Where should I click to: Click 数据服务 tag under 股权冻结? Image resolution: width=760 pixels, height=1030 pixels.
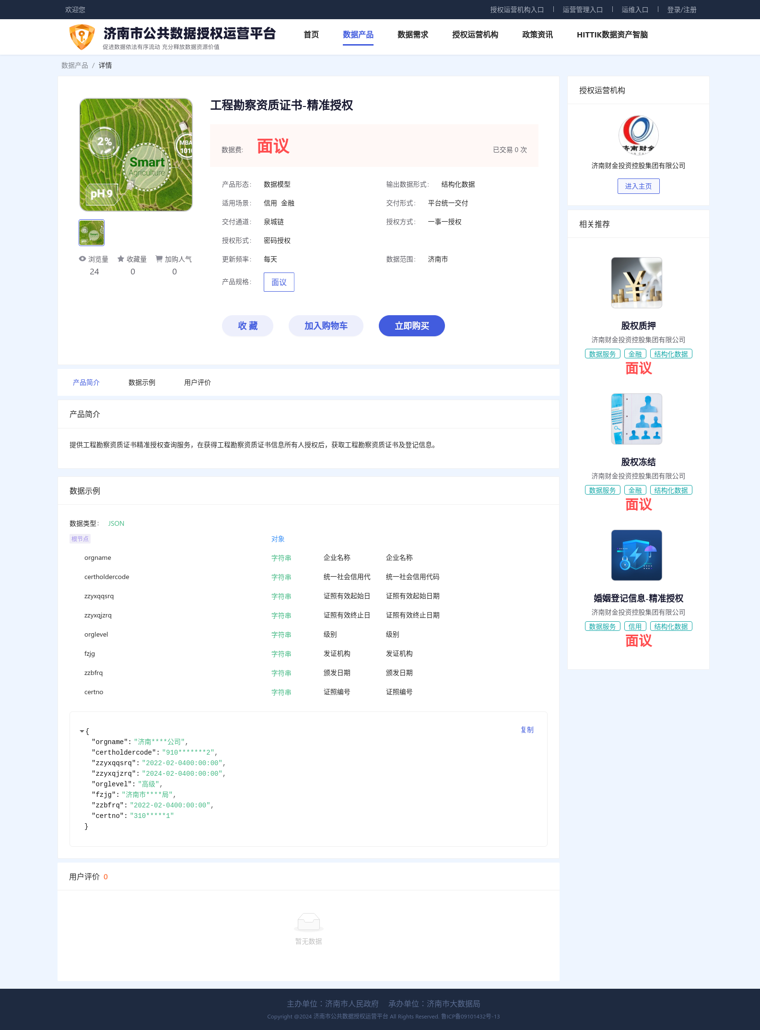(603, 490)
